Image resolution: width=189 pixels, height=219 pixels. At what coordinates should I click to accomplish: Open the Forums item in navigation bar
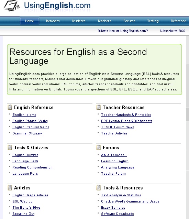click(x=129, y=21)
